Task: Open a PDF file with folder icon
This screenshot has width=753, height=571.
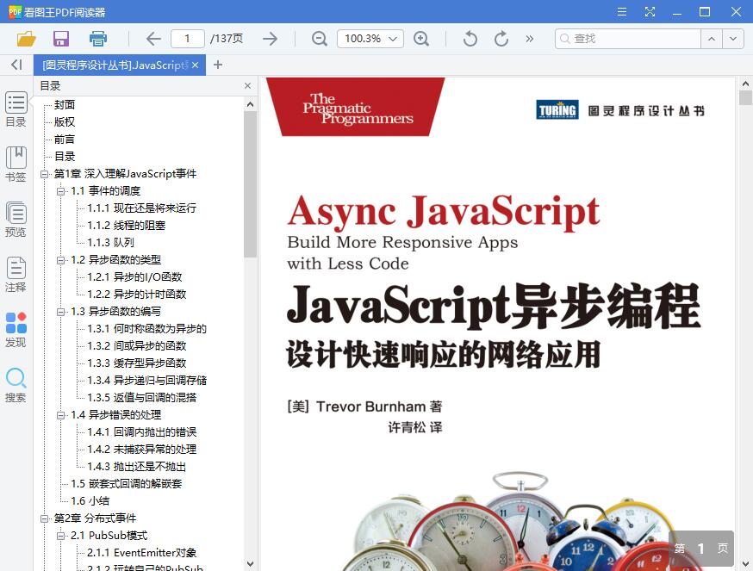Action: pos(26,39)
